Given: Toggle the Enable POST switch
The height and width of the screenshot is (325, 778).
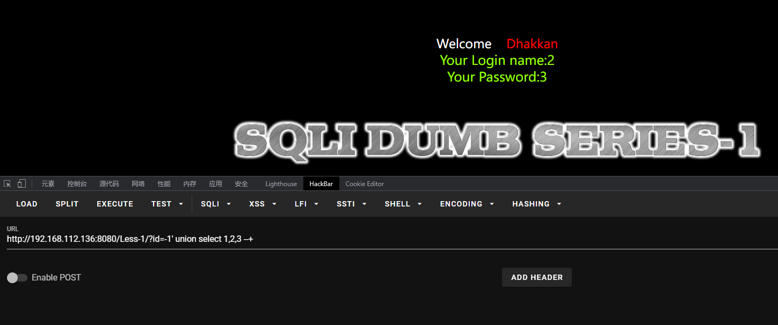Looking at the screenshot, I should (17, 277).
